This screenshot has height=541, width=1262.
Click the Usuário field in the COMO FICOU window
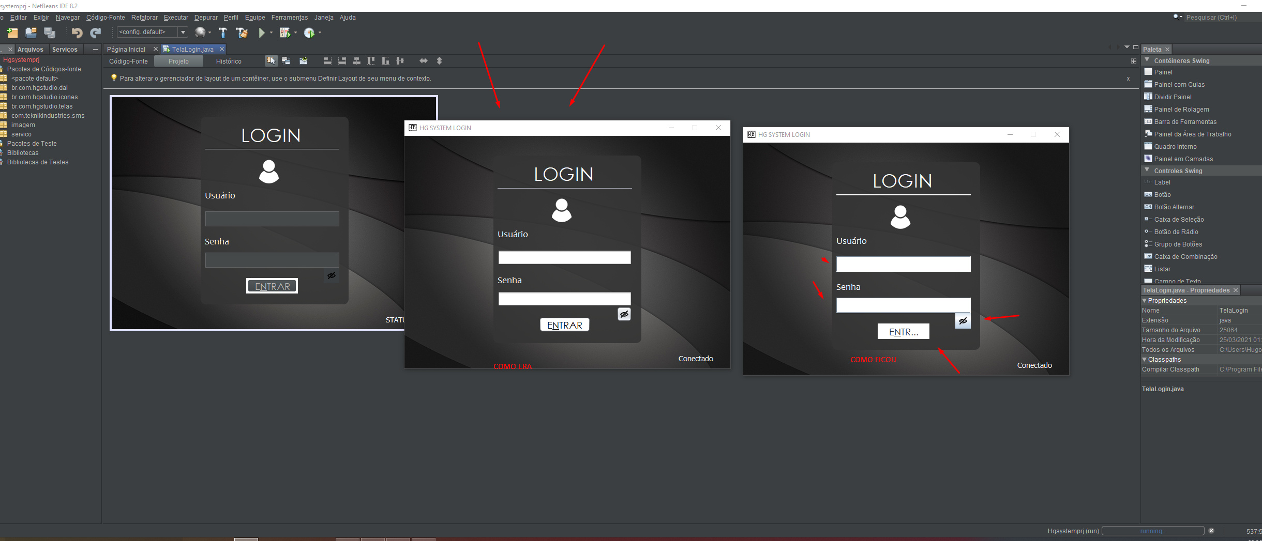pos(903,264)
